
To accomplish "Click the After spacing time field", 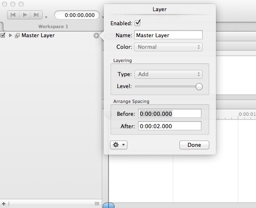I will tap(170, 126).
